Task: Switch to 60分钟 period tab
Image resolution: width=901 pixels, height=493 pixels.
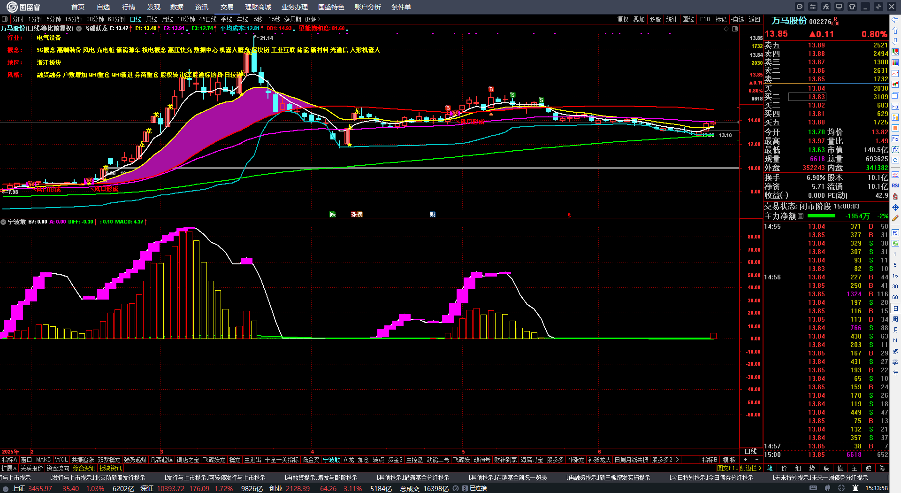Action: (117, 19)
